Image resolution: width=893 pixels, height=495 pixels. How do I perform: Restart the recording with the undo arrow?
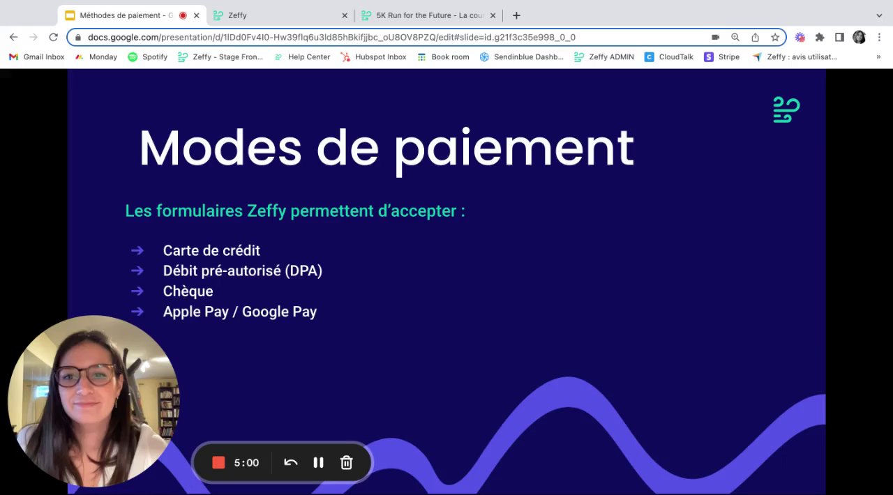pos(291,462)
